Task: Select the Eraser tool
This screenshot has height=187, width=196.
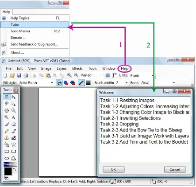Action: click(14, 124)
